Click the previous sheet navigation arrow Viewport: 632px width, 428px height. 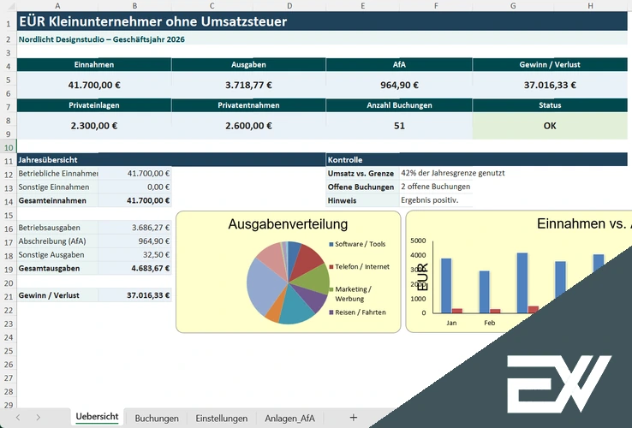pos(16,418)
